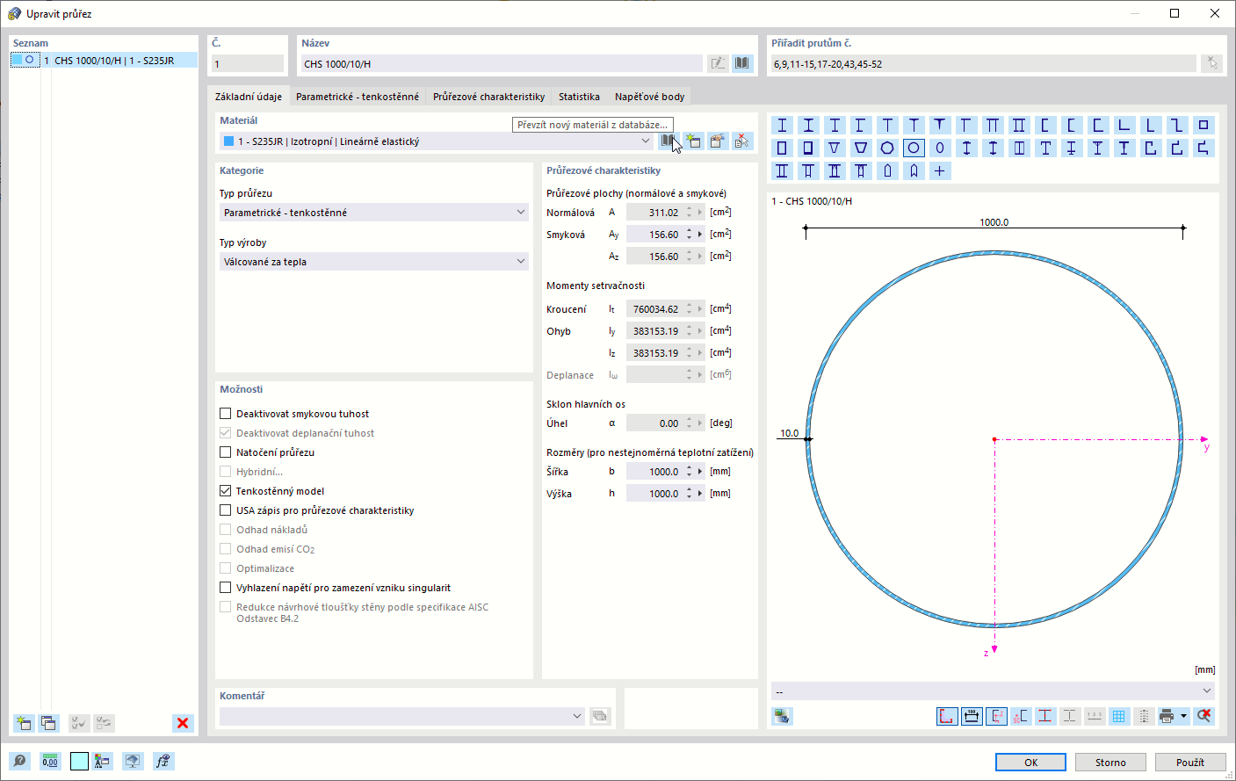Click the Přiřadit prutům č. members field
Viewport: 1236px width, 781px height.
[x=983, y=63]
